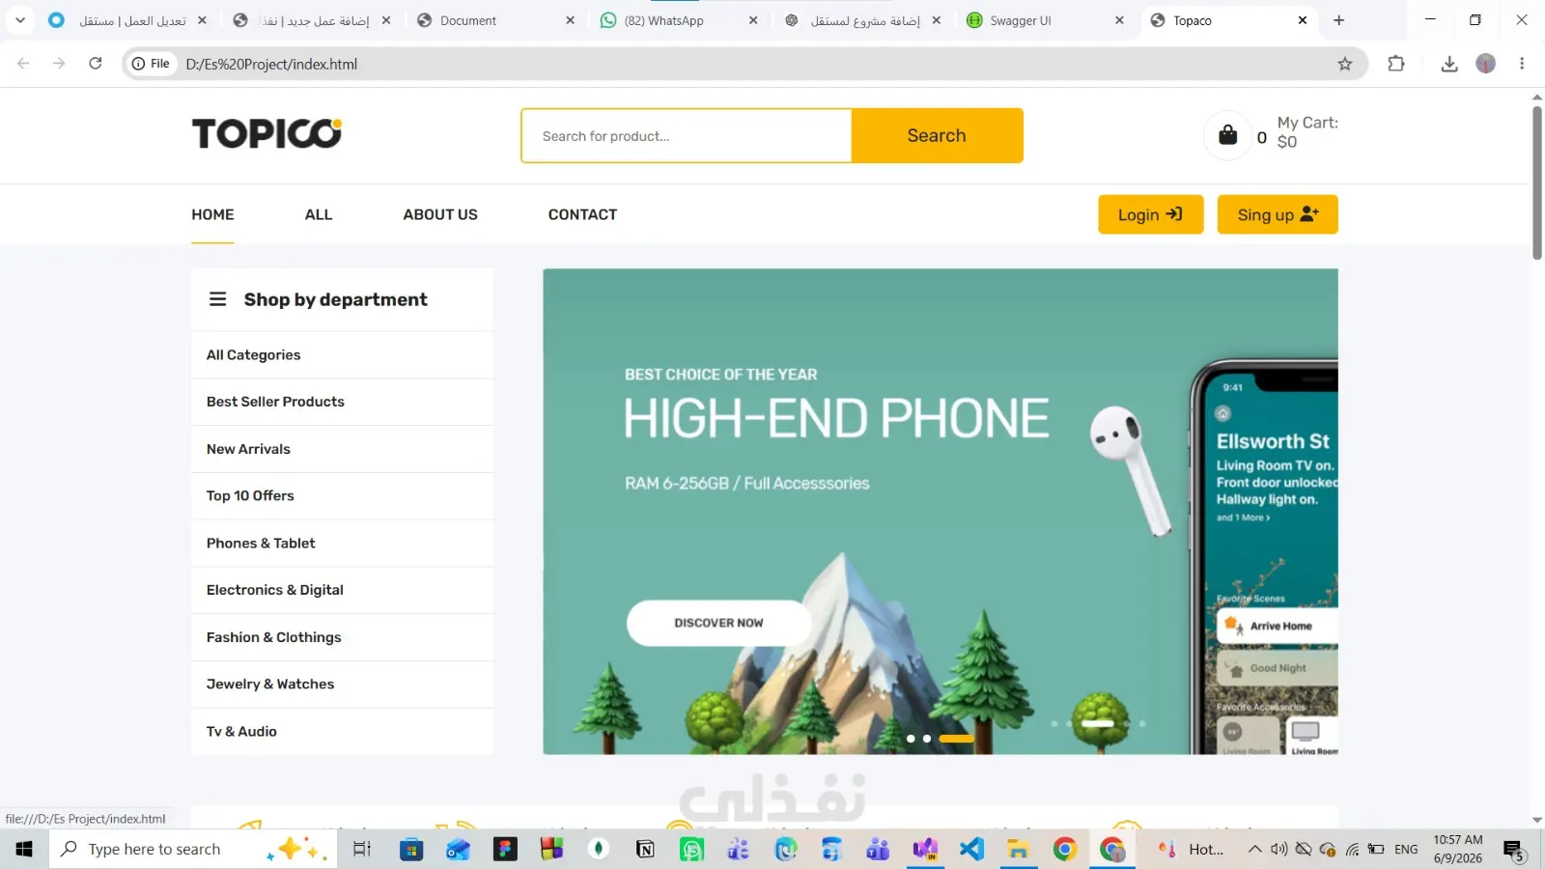Screen dimensions: 1545x869
Task: Open the browser Extensions puzzle icon
Action: pos(1396,64)
